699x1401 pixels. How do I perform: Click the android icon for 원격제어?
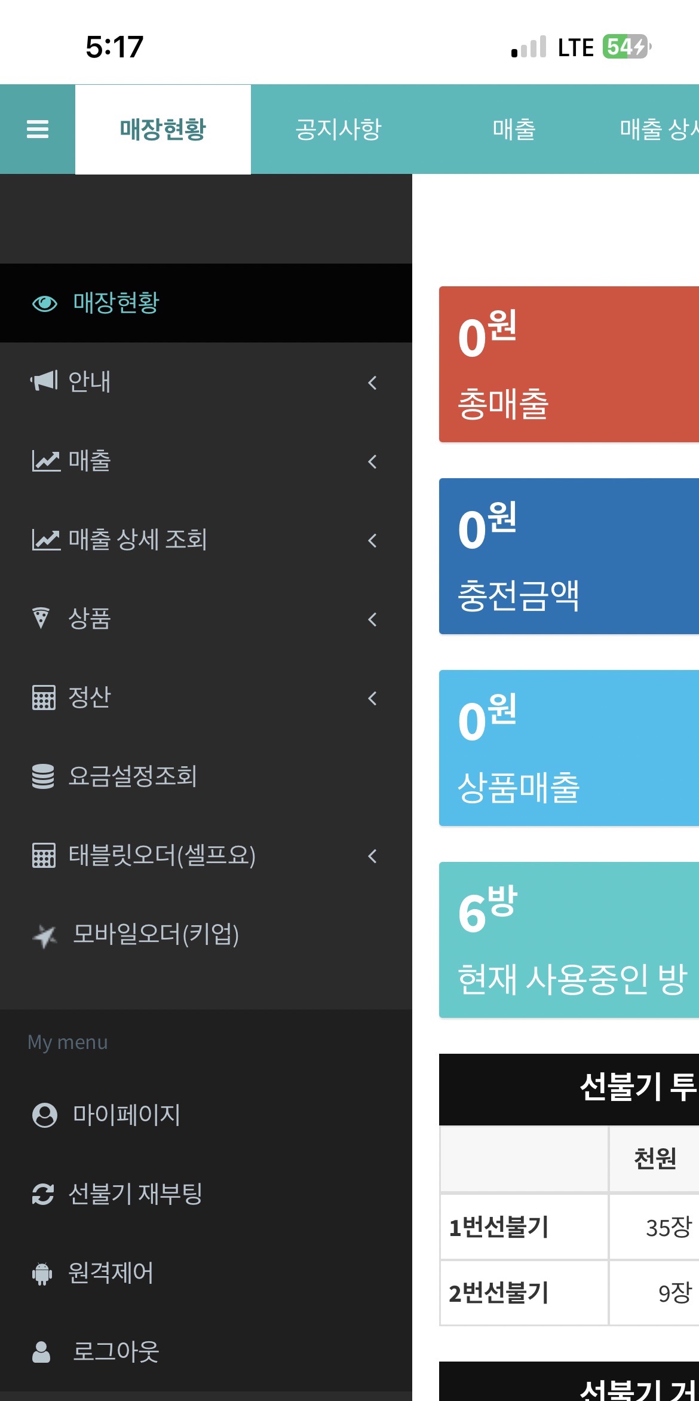[x=42, y=1273]
